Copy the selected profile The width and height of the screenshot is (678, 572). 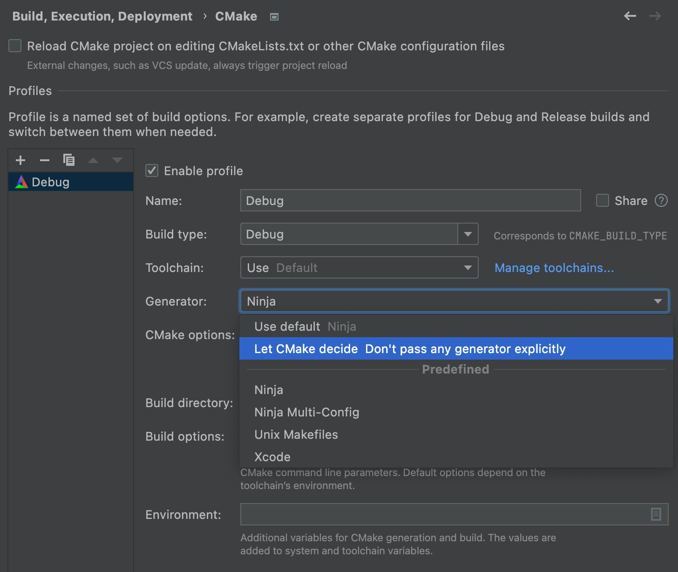(x=69, y=160)
